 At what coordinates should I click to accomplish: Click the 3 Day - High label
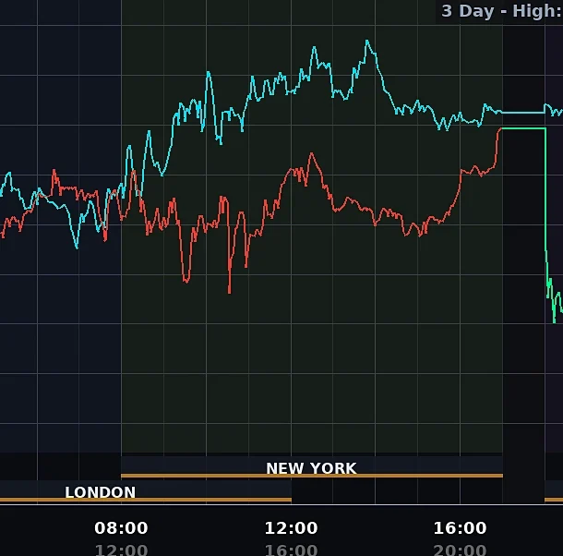pyautogui.click(x=501, y=11)
